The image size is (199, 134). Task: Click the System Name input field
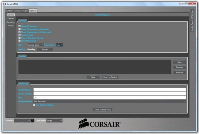pyautogui.click(x=110, y=90)
